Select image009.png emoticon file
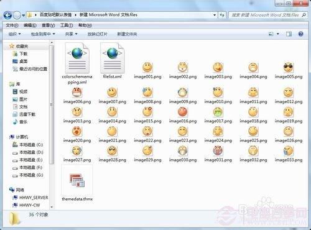This screenshot has height=230, width=311. [x=183, y=93]
